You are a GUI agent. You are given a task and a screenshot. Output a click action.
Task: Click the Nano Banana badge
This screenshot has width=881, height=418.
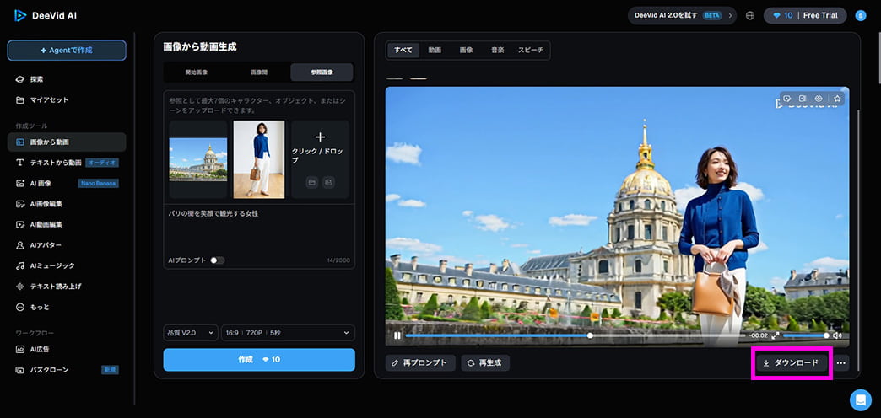click(x=99, y=183)
